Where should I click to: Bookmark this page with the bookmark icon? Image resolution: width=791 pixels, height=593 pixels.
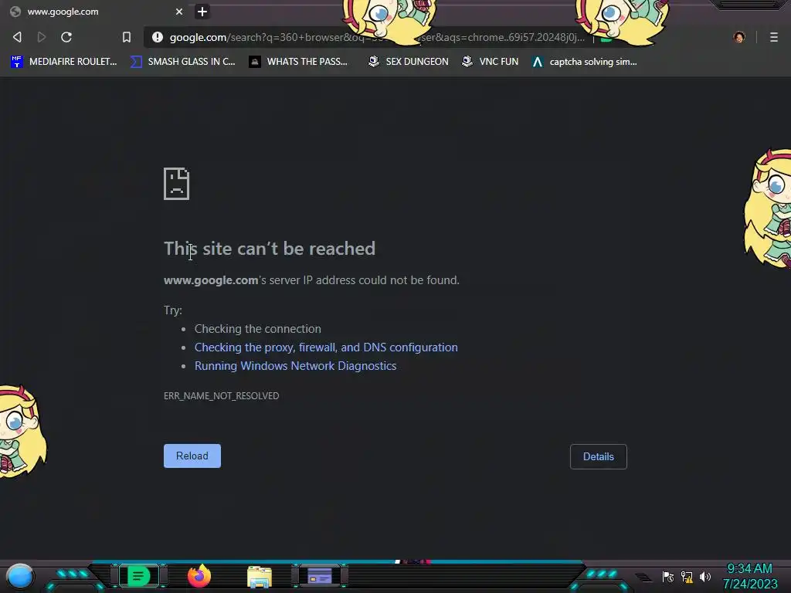point(127,37)
